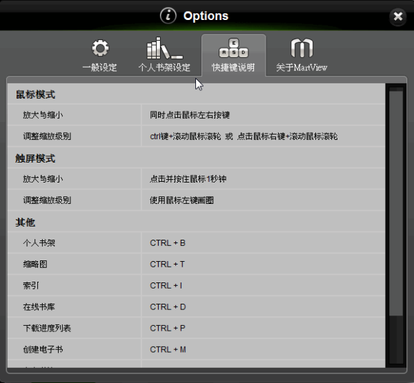Click the 个人书架 row label
414x383 pixels.
coord(39,242)
